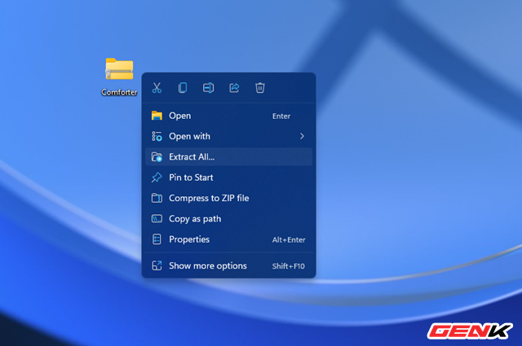Click the Cut scissors icon
This screenshot has width=522, height=346.
click(157, 88)
